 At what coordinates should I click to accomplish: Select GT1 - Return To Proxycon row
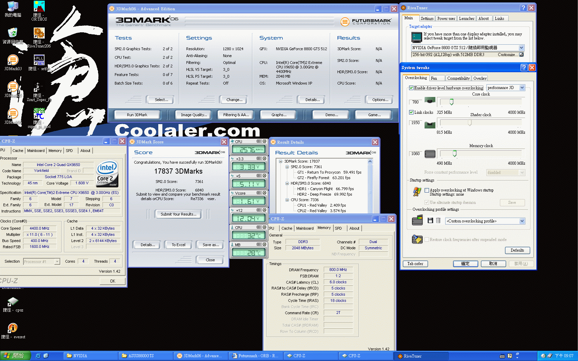point(329,172)
